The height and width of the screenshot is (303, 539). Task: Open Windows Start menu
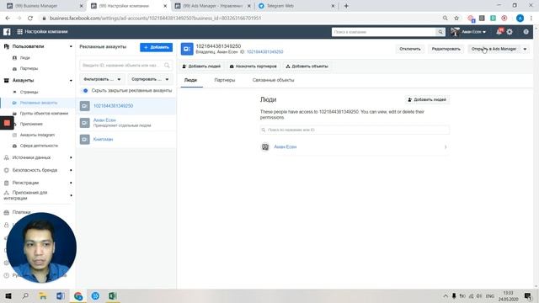[8, 295]
